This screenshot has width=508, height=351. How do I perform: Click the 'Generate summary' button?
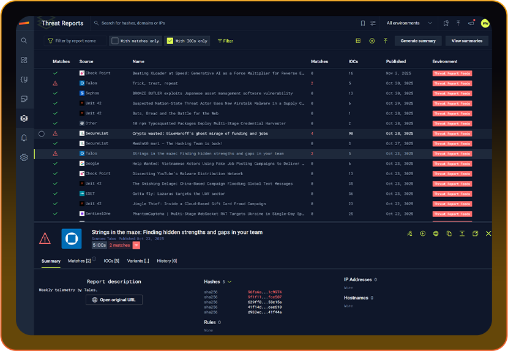click(418, 41)
